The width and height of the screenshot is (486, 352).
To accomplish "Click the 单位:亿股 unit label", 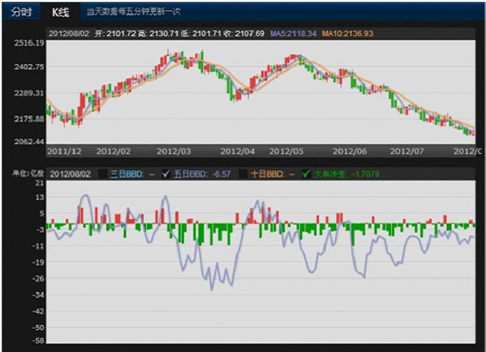I will click(23, 174).
